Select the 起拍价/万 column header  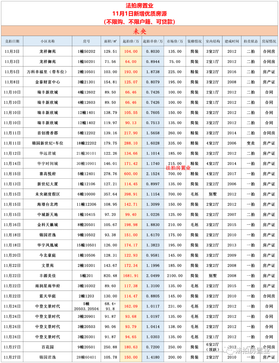tap(131, 41)
